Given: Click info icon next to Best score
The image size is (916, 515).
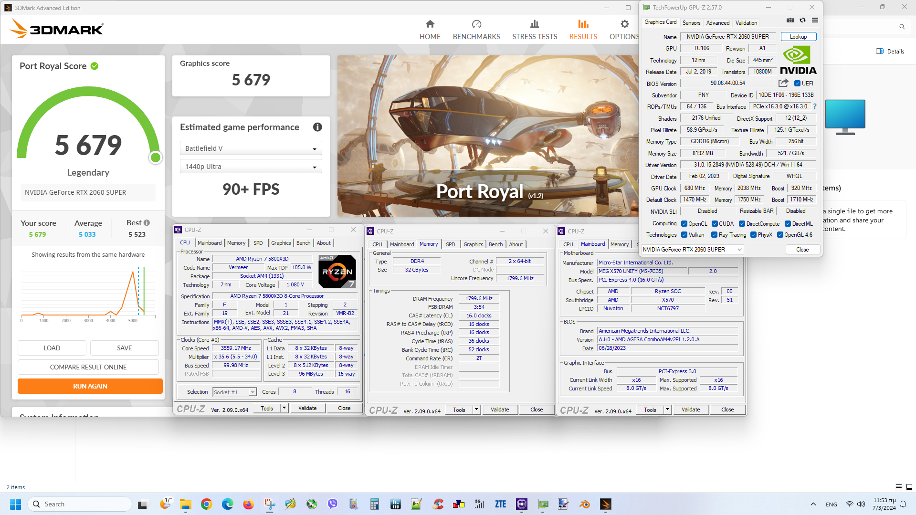Looking at the screenshot, I should tap(147, 223).
